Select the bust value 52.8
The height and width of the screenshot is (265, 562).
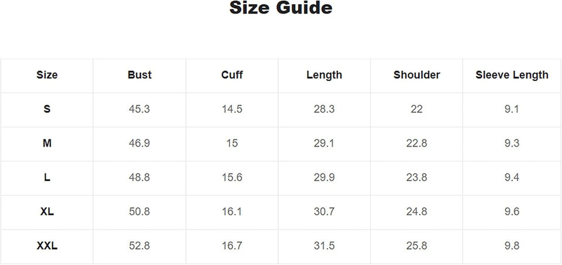tap(139, 246)
